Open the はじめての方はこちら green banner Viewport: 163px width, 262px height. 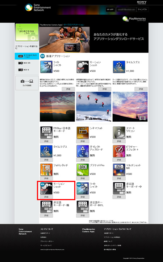pos(27,32)
